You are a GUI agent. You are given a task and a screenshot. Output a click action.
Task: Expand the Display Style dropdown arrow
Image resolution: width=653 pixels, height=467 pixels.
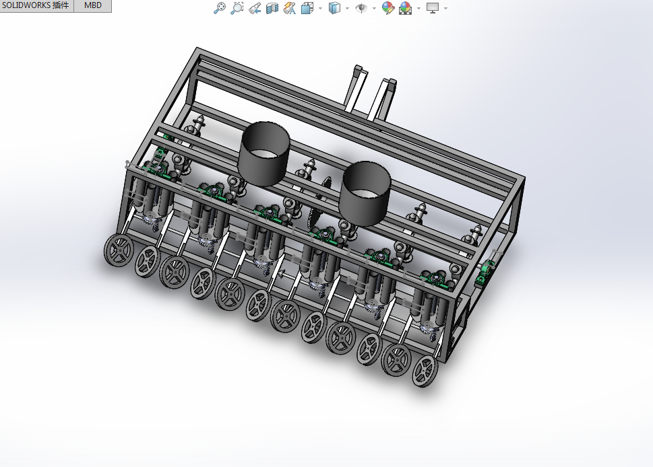click(347, 8)
